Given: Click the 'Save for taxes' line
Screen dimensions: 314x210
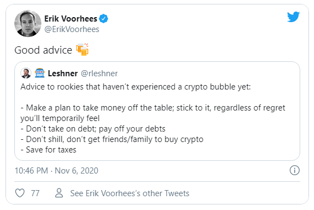Looking at the screenshot, I should tap(49, 150).
